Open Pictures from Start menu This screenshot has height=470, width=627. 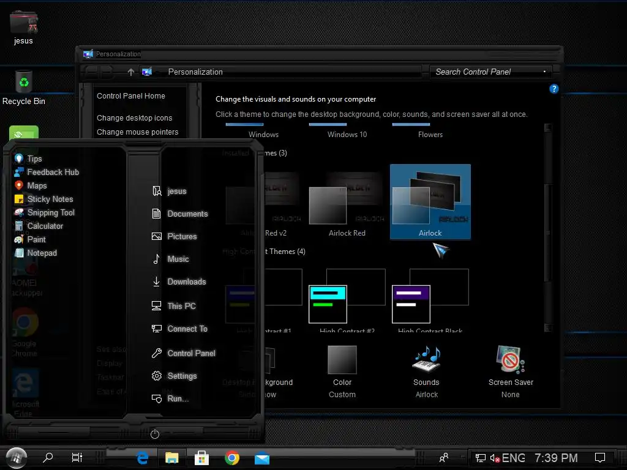point(175,237)
